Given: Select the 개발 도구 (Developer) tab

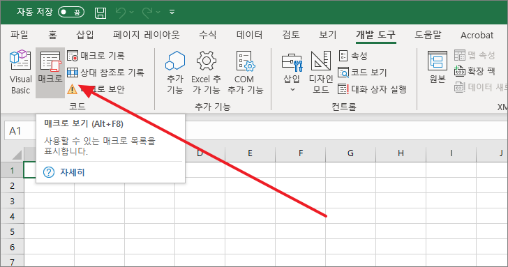Looking at the screenshot, I should (376, 35).
